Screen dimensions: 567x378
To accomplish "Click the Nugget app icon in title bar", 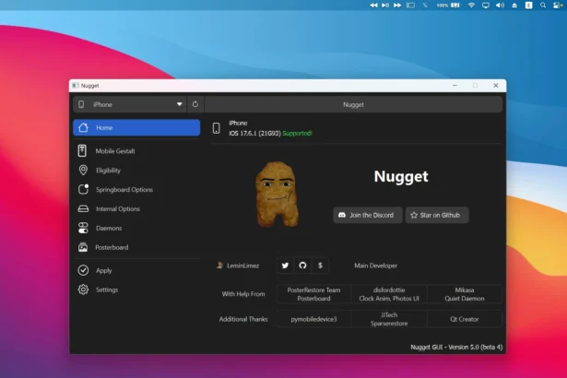I will pyautogui.click(x=76, y=86).
